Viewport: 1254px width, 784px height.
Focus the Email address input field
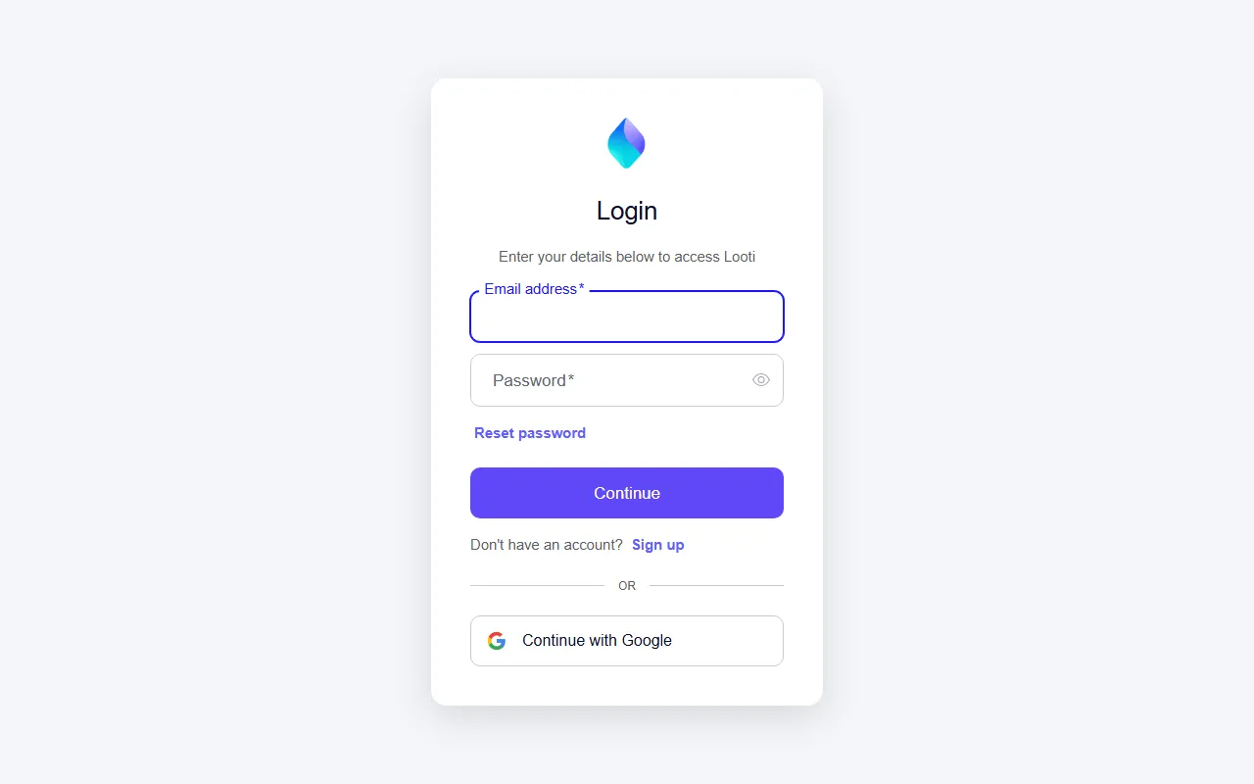pyautogui.click(x=627, y=317)
